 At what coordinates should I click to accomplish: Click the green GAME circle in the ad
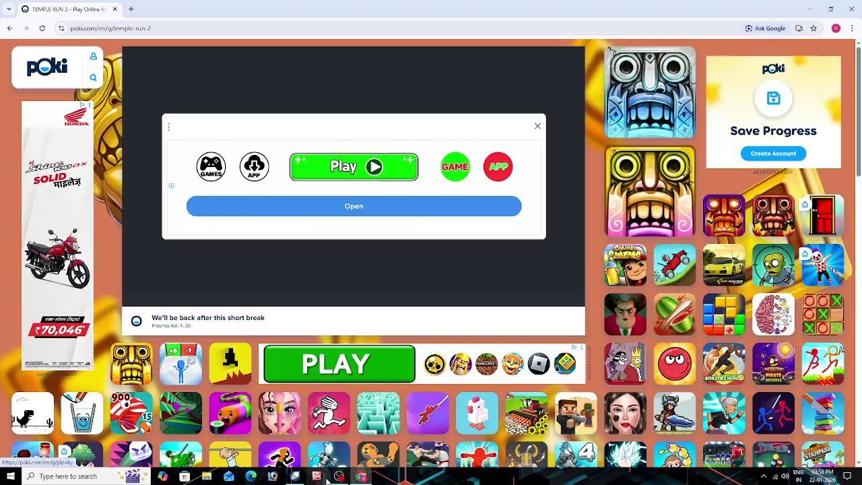[455, 166]
